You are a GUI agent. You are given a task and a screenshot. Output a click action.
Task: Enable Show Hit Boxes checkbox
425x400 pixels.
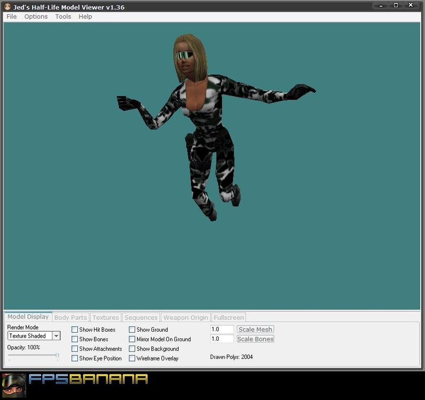tap(75, 330)
